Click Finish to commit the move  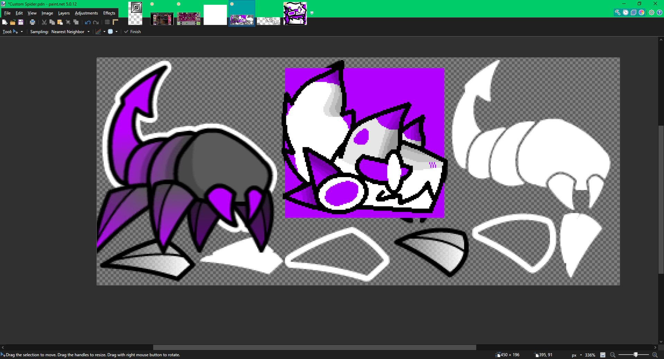click(x=132, y=31)
